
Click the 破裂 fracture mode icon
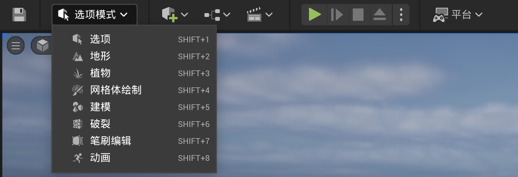(78, 124)
